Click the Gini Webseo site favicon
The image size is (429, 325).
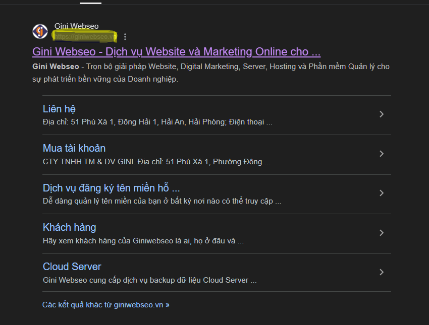(40, 31)
